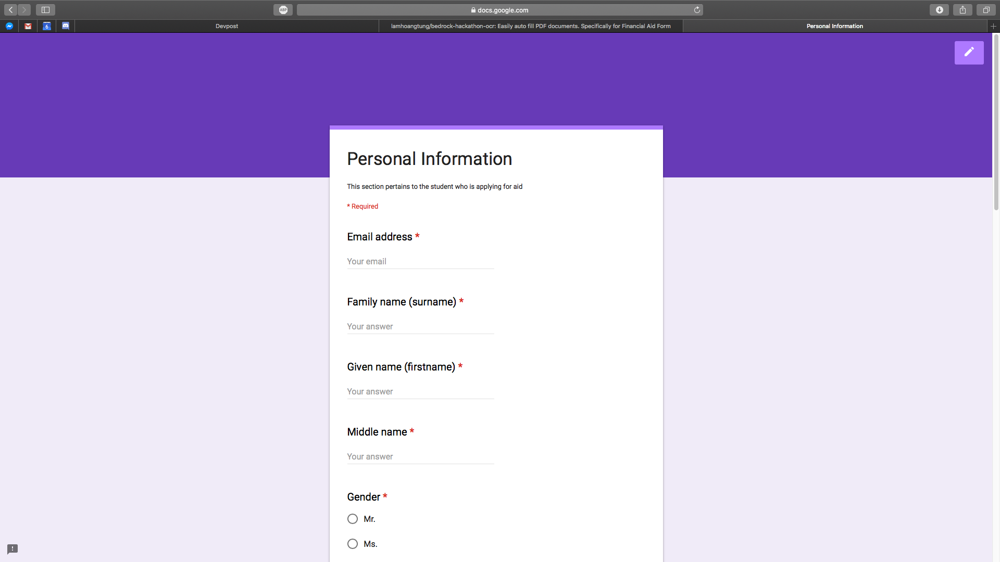Open a new tab with plus button

coord(993,26)
